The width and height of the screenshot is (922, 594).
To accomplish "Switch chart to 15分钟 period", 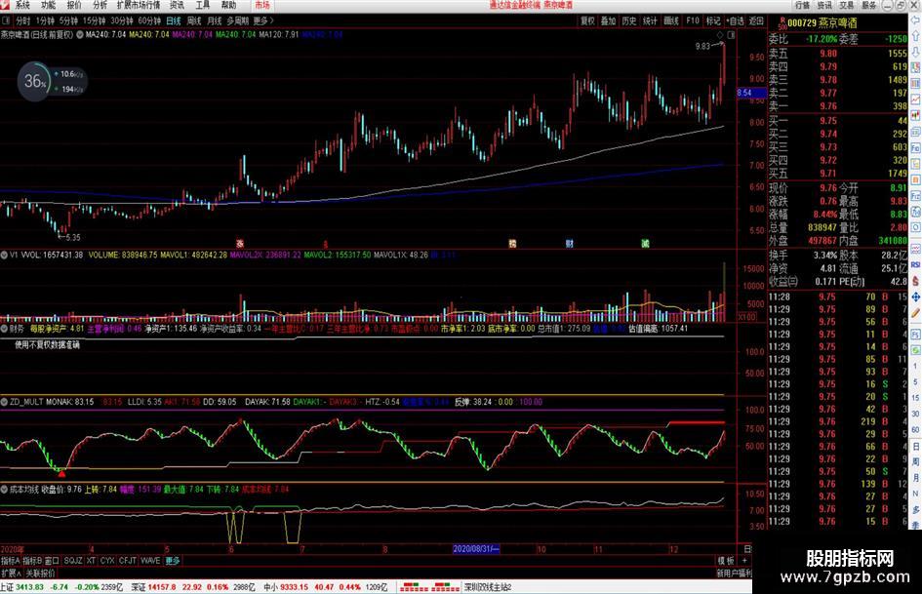I will coord(94,21).
